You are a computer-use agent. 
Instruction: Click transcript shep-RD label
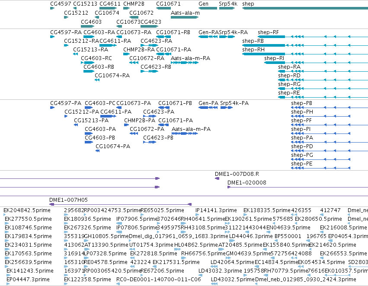point(289,76)
